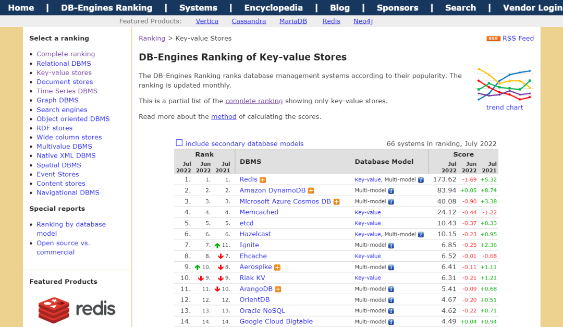The image size is (563, 327).
Task: Click the red down arrow in ArangoDB row
Action: [x=217, y=289]
